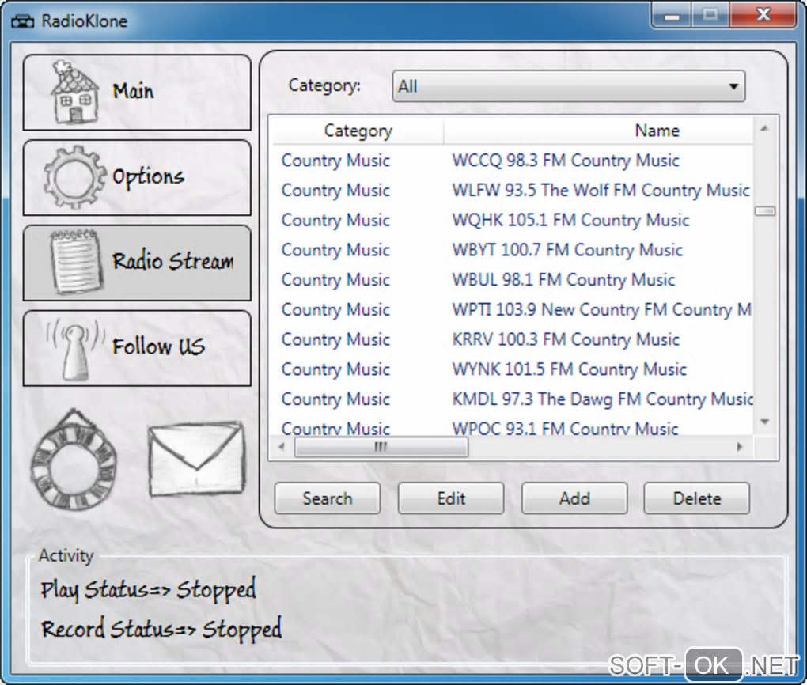Select WLFW 93.5 The Wolf FM station
The height and width of the screenshot is (685, 807).
tap(512, 190)
